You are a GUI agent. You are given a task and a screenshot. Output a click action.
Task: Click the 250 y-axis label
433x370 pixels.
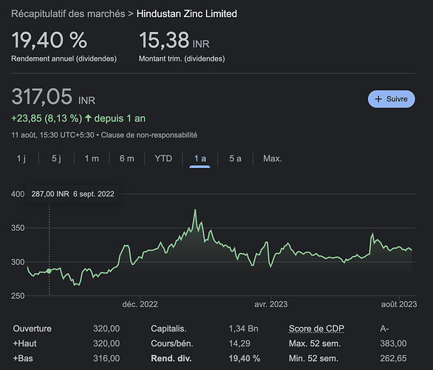point(18,295)
